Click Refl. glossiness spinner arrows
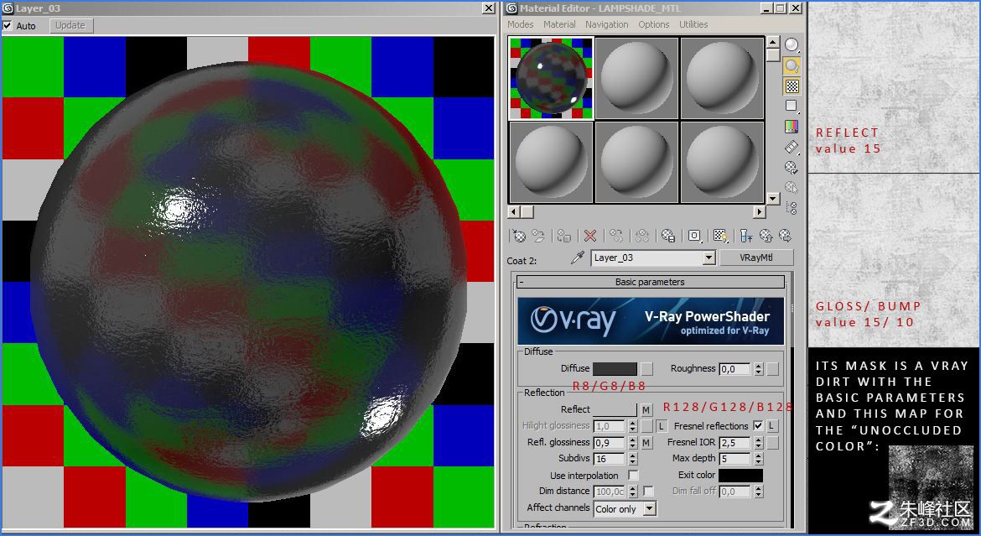The image size is (981, 536). (x=632, y=443)
